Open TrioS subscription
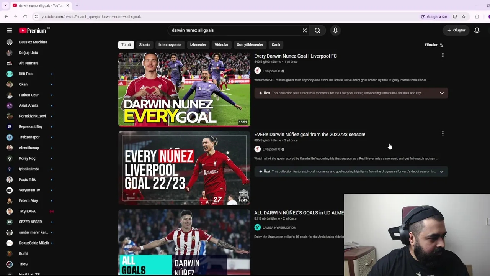490x276 pixels. tap(23, 264)
